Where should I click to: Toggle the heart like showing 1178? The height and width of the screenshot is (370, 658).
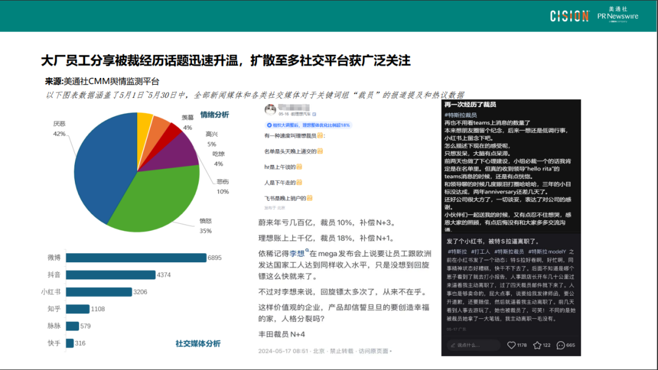(x=512, y=344)
